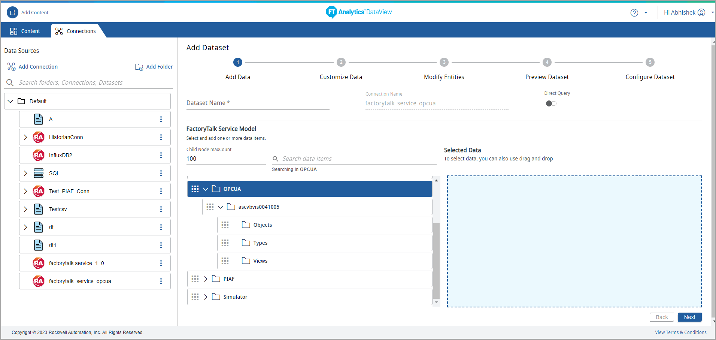Viewport: 716px width, 340px height.
Task: Collapse the ascvbvis0041005 node
Action: [x=221, y=207]
